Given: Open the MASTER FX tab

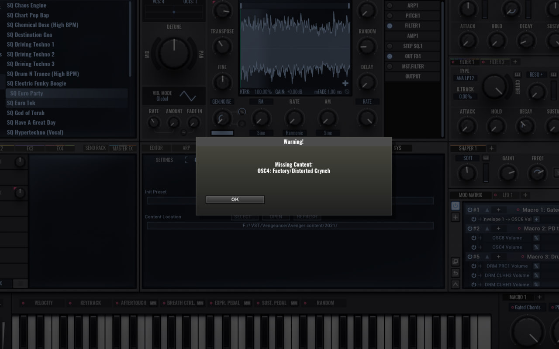Looking at the screenshot, I should tap(123, 148).
